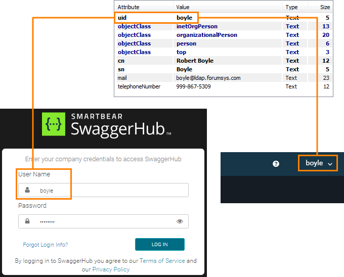Select the sn attribute row
This screenshot has width=344, height=277.
(x=223, y=69)
